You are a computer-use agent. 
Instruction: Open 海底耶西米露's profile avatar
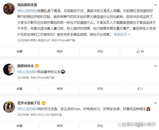9,9
